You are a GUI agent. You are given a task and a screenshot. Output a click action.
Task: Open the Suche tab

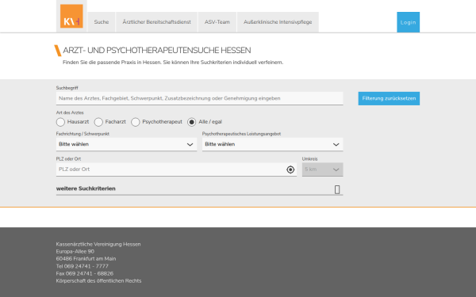click(102, 22)
